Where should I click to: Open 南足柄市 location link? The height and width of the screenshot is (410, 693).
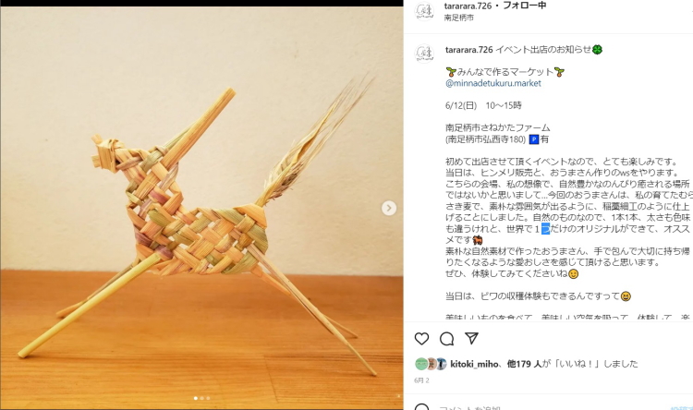(x=458, y=18)
